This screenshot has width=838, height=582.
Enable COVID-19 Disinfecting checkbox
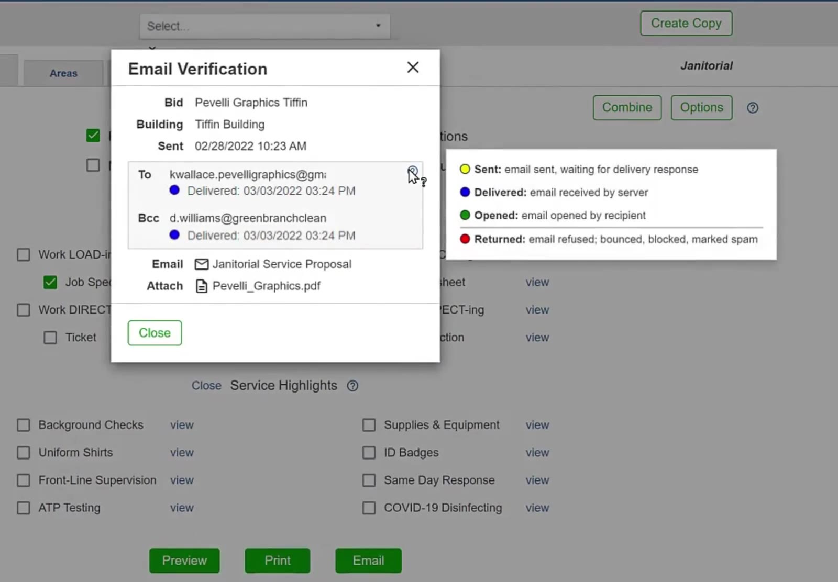tap(369, 508)
